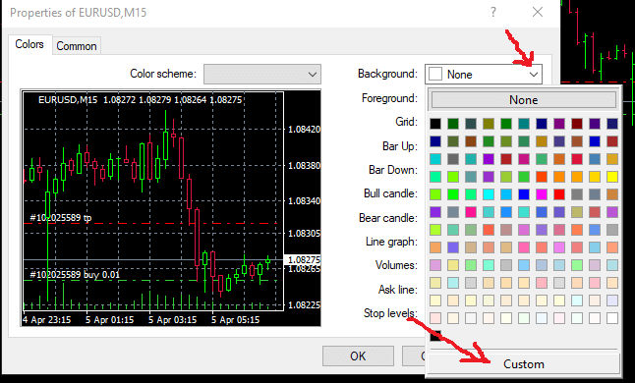Open the Custom color picker button
635x383 pixels.
coord(524,364)
